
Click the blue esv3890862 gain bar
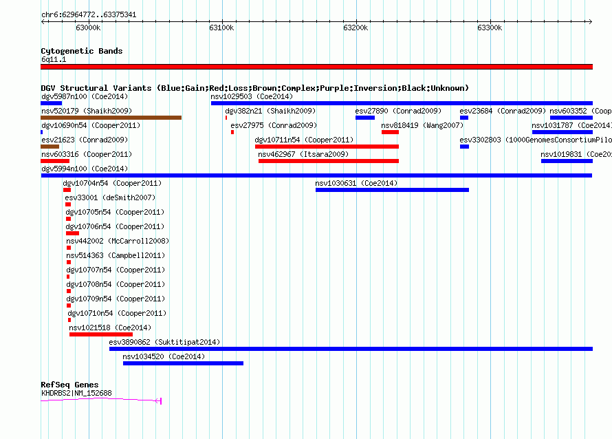tap(351, 349)
